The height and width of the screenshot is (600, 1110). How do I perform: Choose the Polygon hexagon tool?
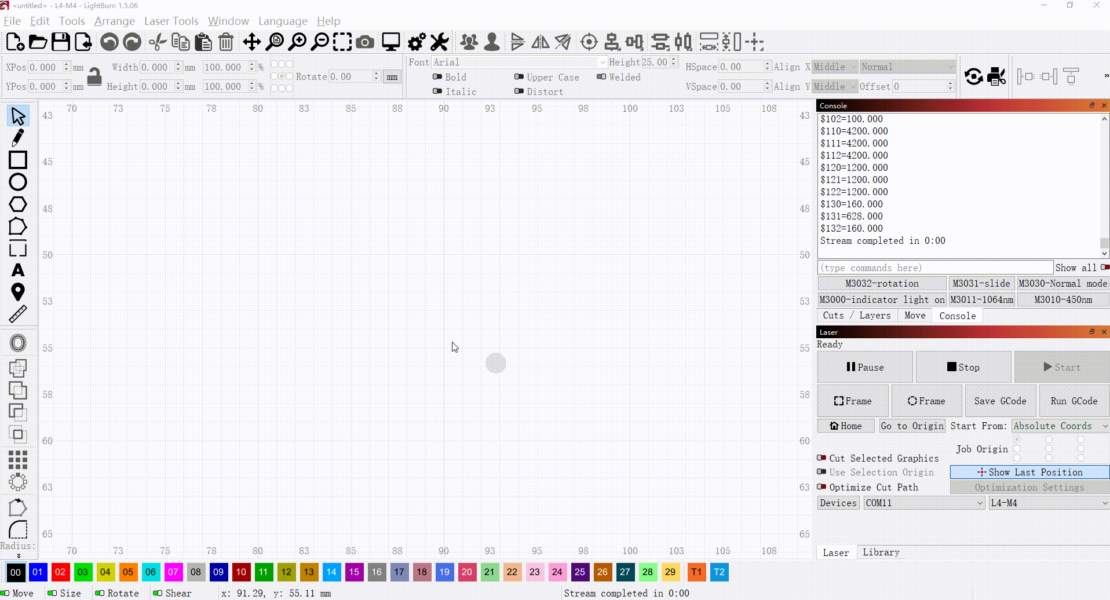click(18, 204)
